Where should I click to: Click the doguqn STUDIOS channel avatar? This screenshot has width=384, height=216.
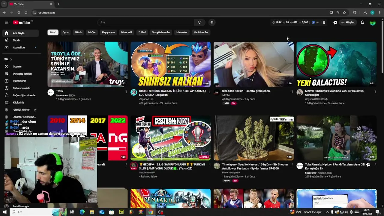point(300,92)
